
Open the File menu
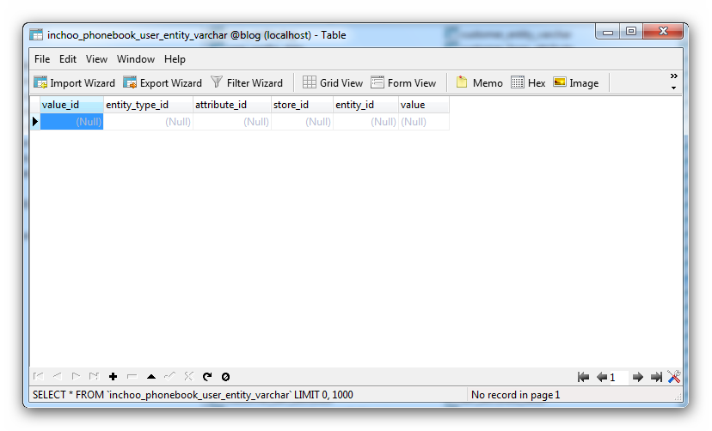(x=42, y=59)
